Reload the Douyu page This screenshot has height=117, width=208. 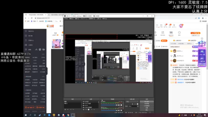(31, 18)
